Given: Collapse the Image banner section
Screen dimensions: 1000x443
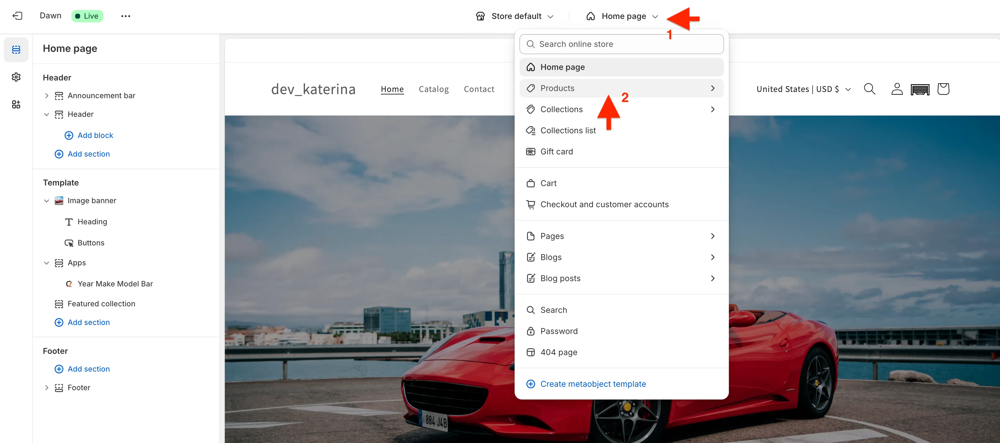Looking at the screenshot, I should point(47,201).
